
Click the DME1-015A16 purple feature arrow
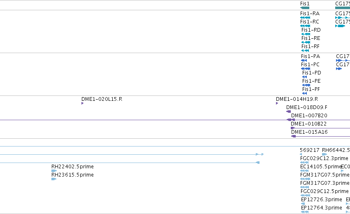click(x=293, y=136)
